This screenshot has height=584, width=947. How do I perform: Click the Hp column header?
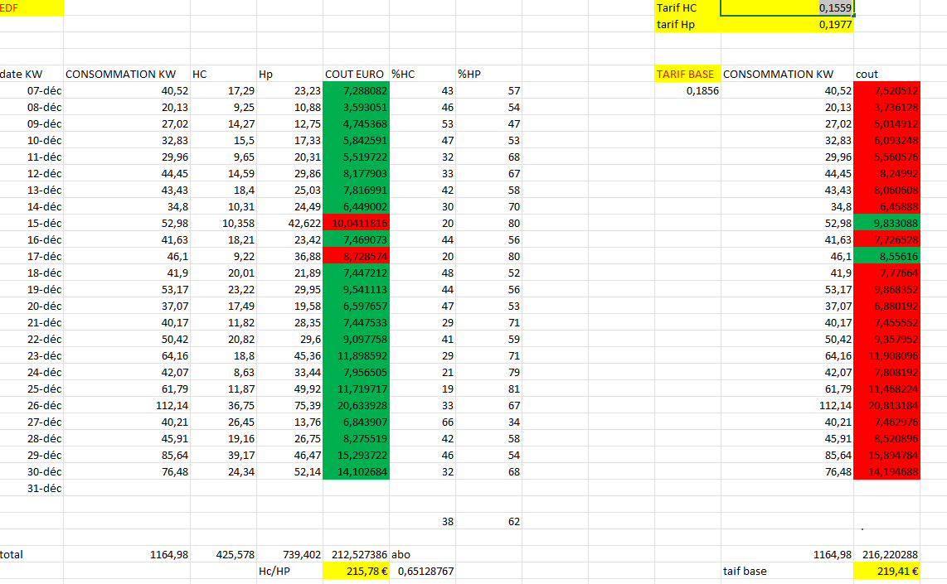290,75
